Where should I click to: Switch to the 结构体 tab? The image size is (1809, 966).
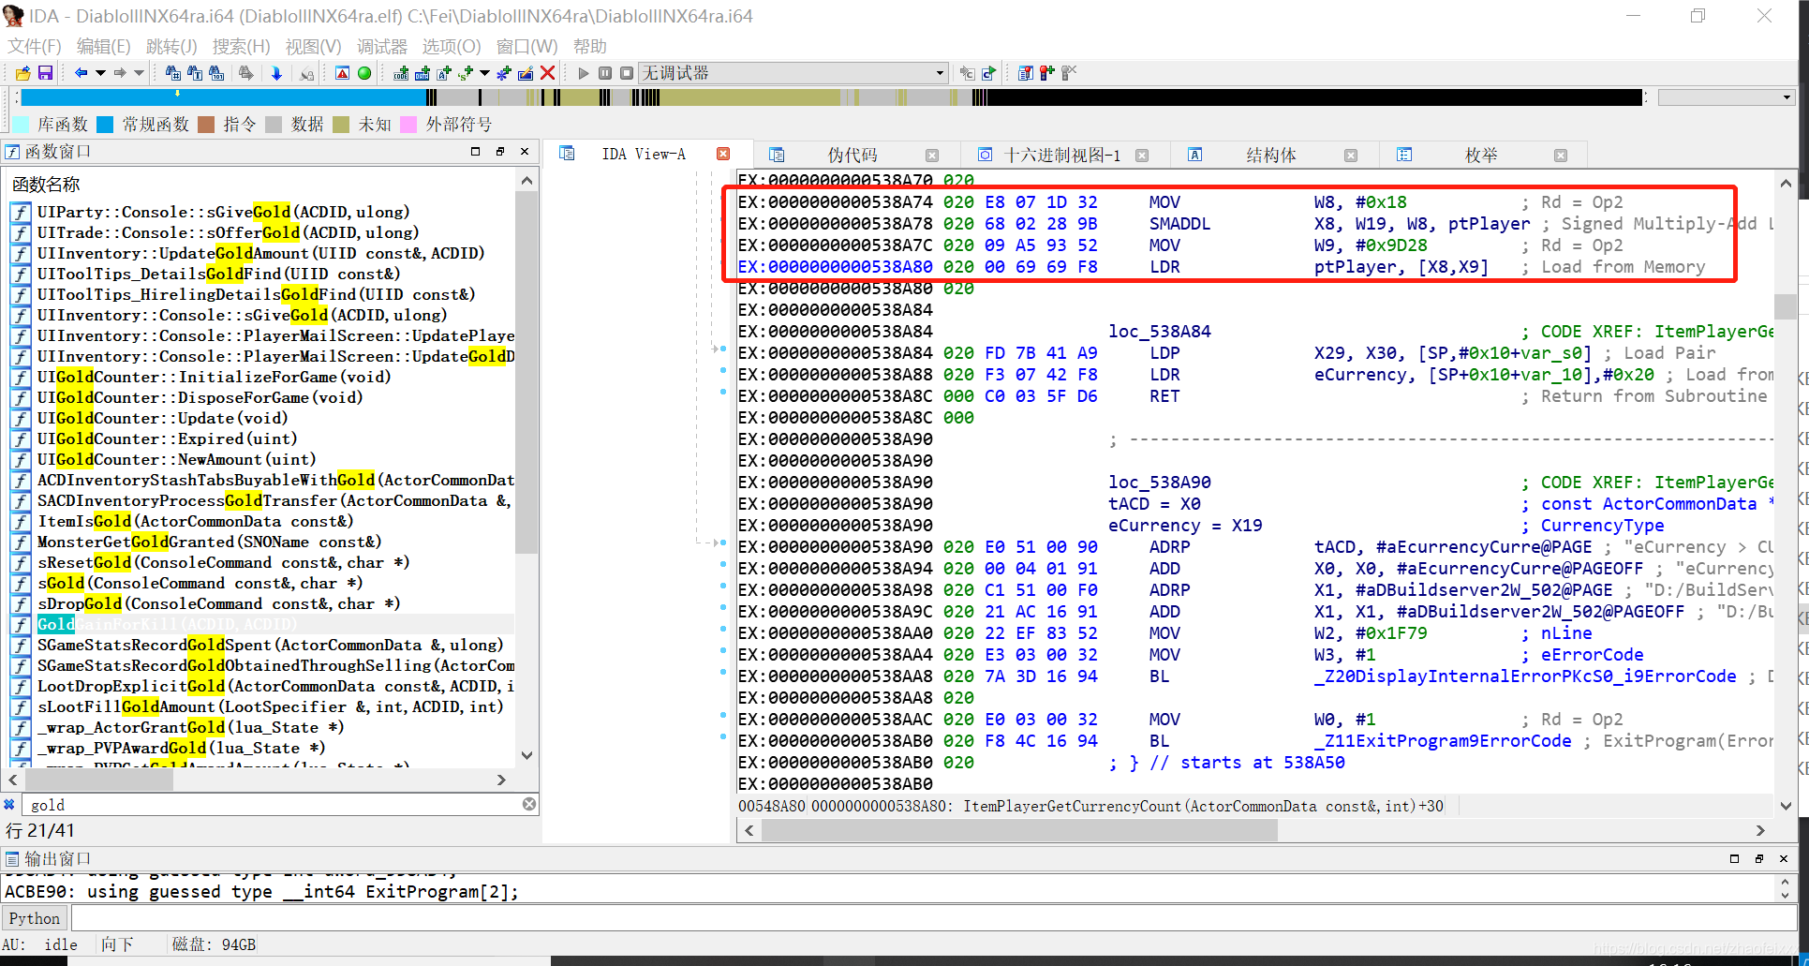1271,156
